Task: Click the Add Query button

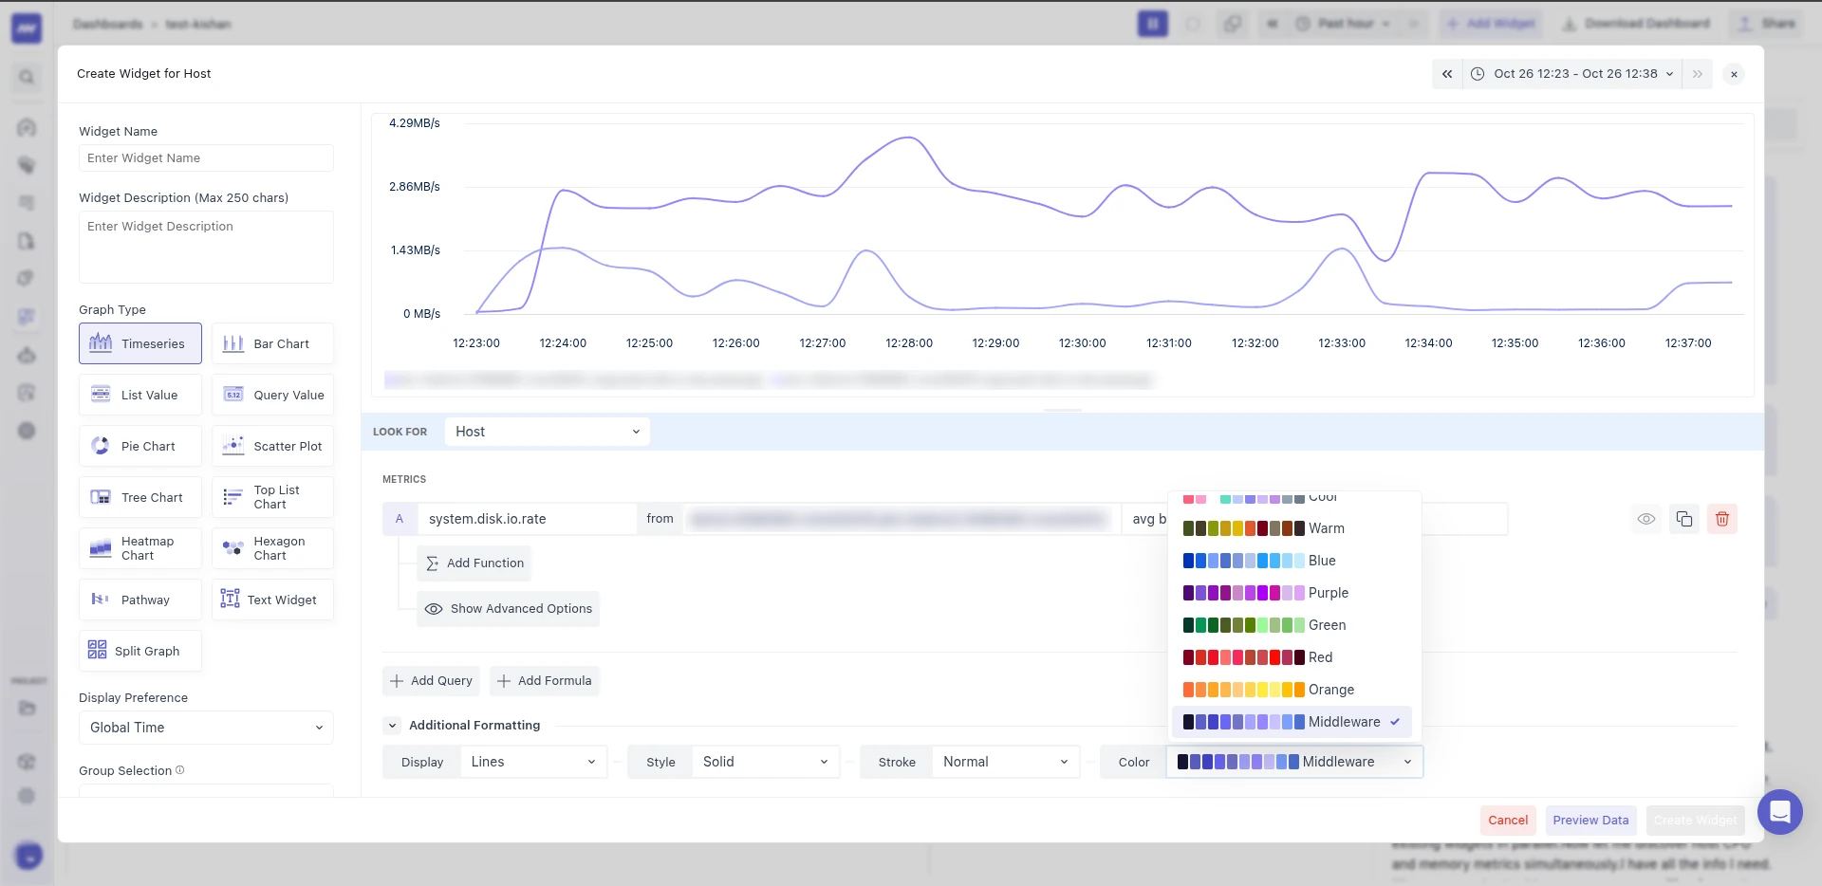Action: pos(431,681)
